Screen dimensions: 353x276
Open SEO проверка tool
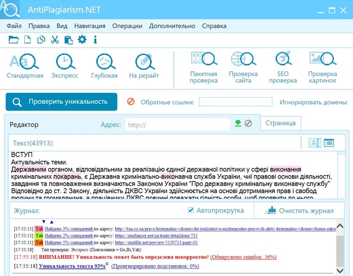tap(283, 67)
